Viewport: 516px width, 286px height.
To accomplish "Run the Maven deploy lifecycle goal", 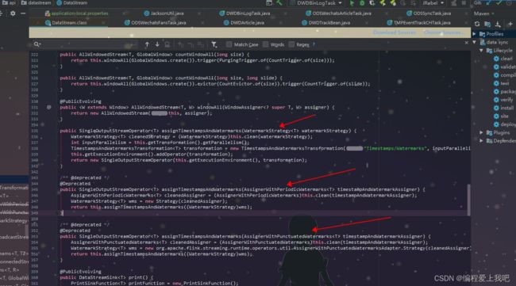I will pos(504,124).
